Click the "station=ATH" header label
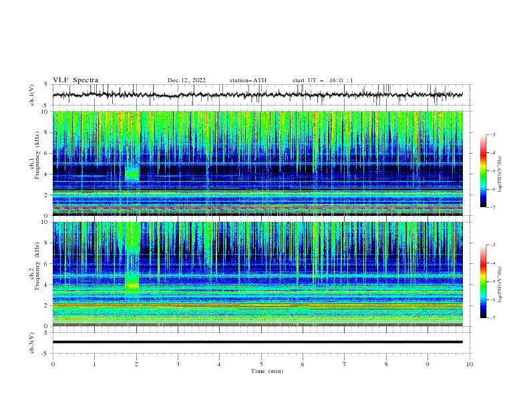529x409 pixels. coord(248,80)
